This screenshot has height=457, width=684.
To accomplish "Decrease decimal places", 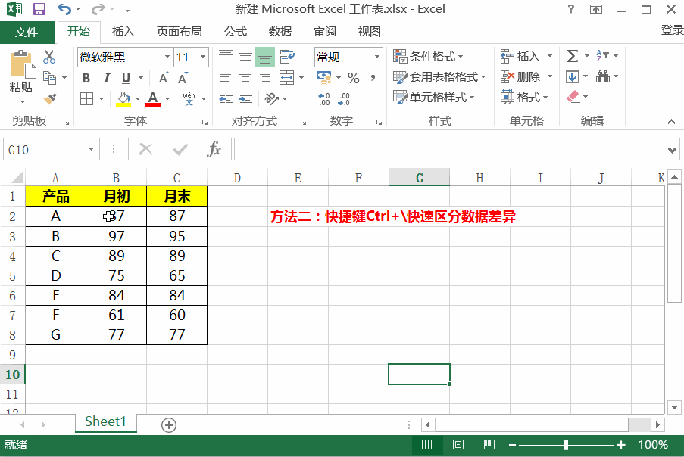I will tap(344, 99).
